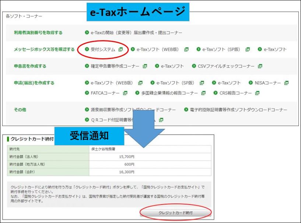Click external icon after e-Taxソフト（WEB版） in メッセージボックス row
This screenshot has height=223, width=301.
coord(186,49)
